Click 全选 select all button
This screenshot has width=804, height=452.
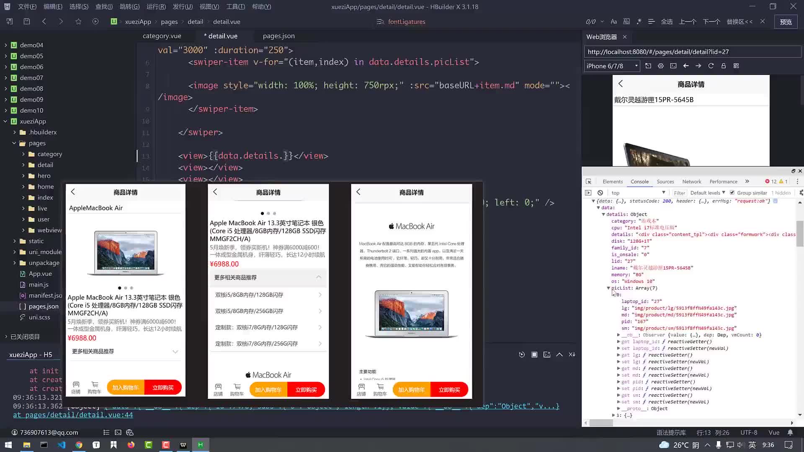[x=667, y=21]
